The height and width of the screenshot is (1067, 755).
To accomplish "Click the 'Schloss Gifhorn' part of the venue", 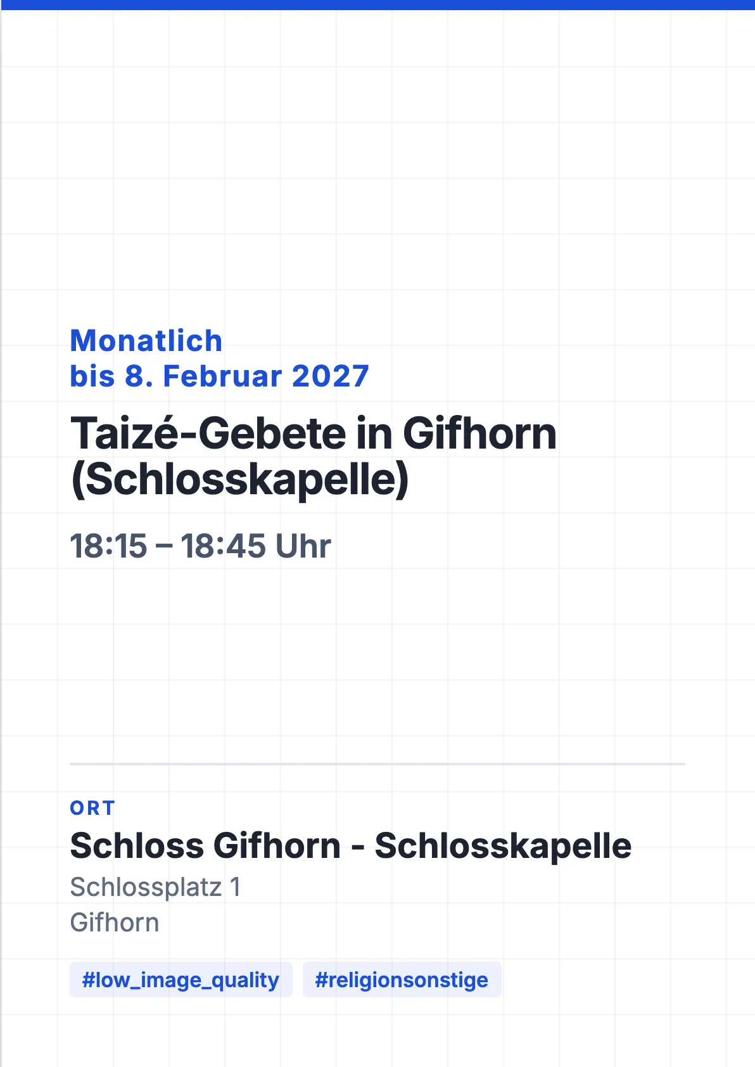I will (x=205, y=846).
